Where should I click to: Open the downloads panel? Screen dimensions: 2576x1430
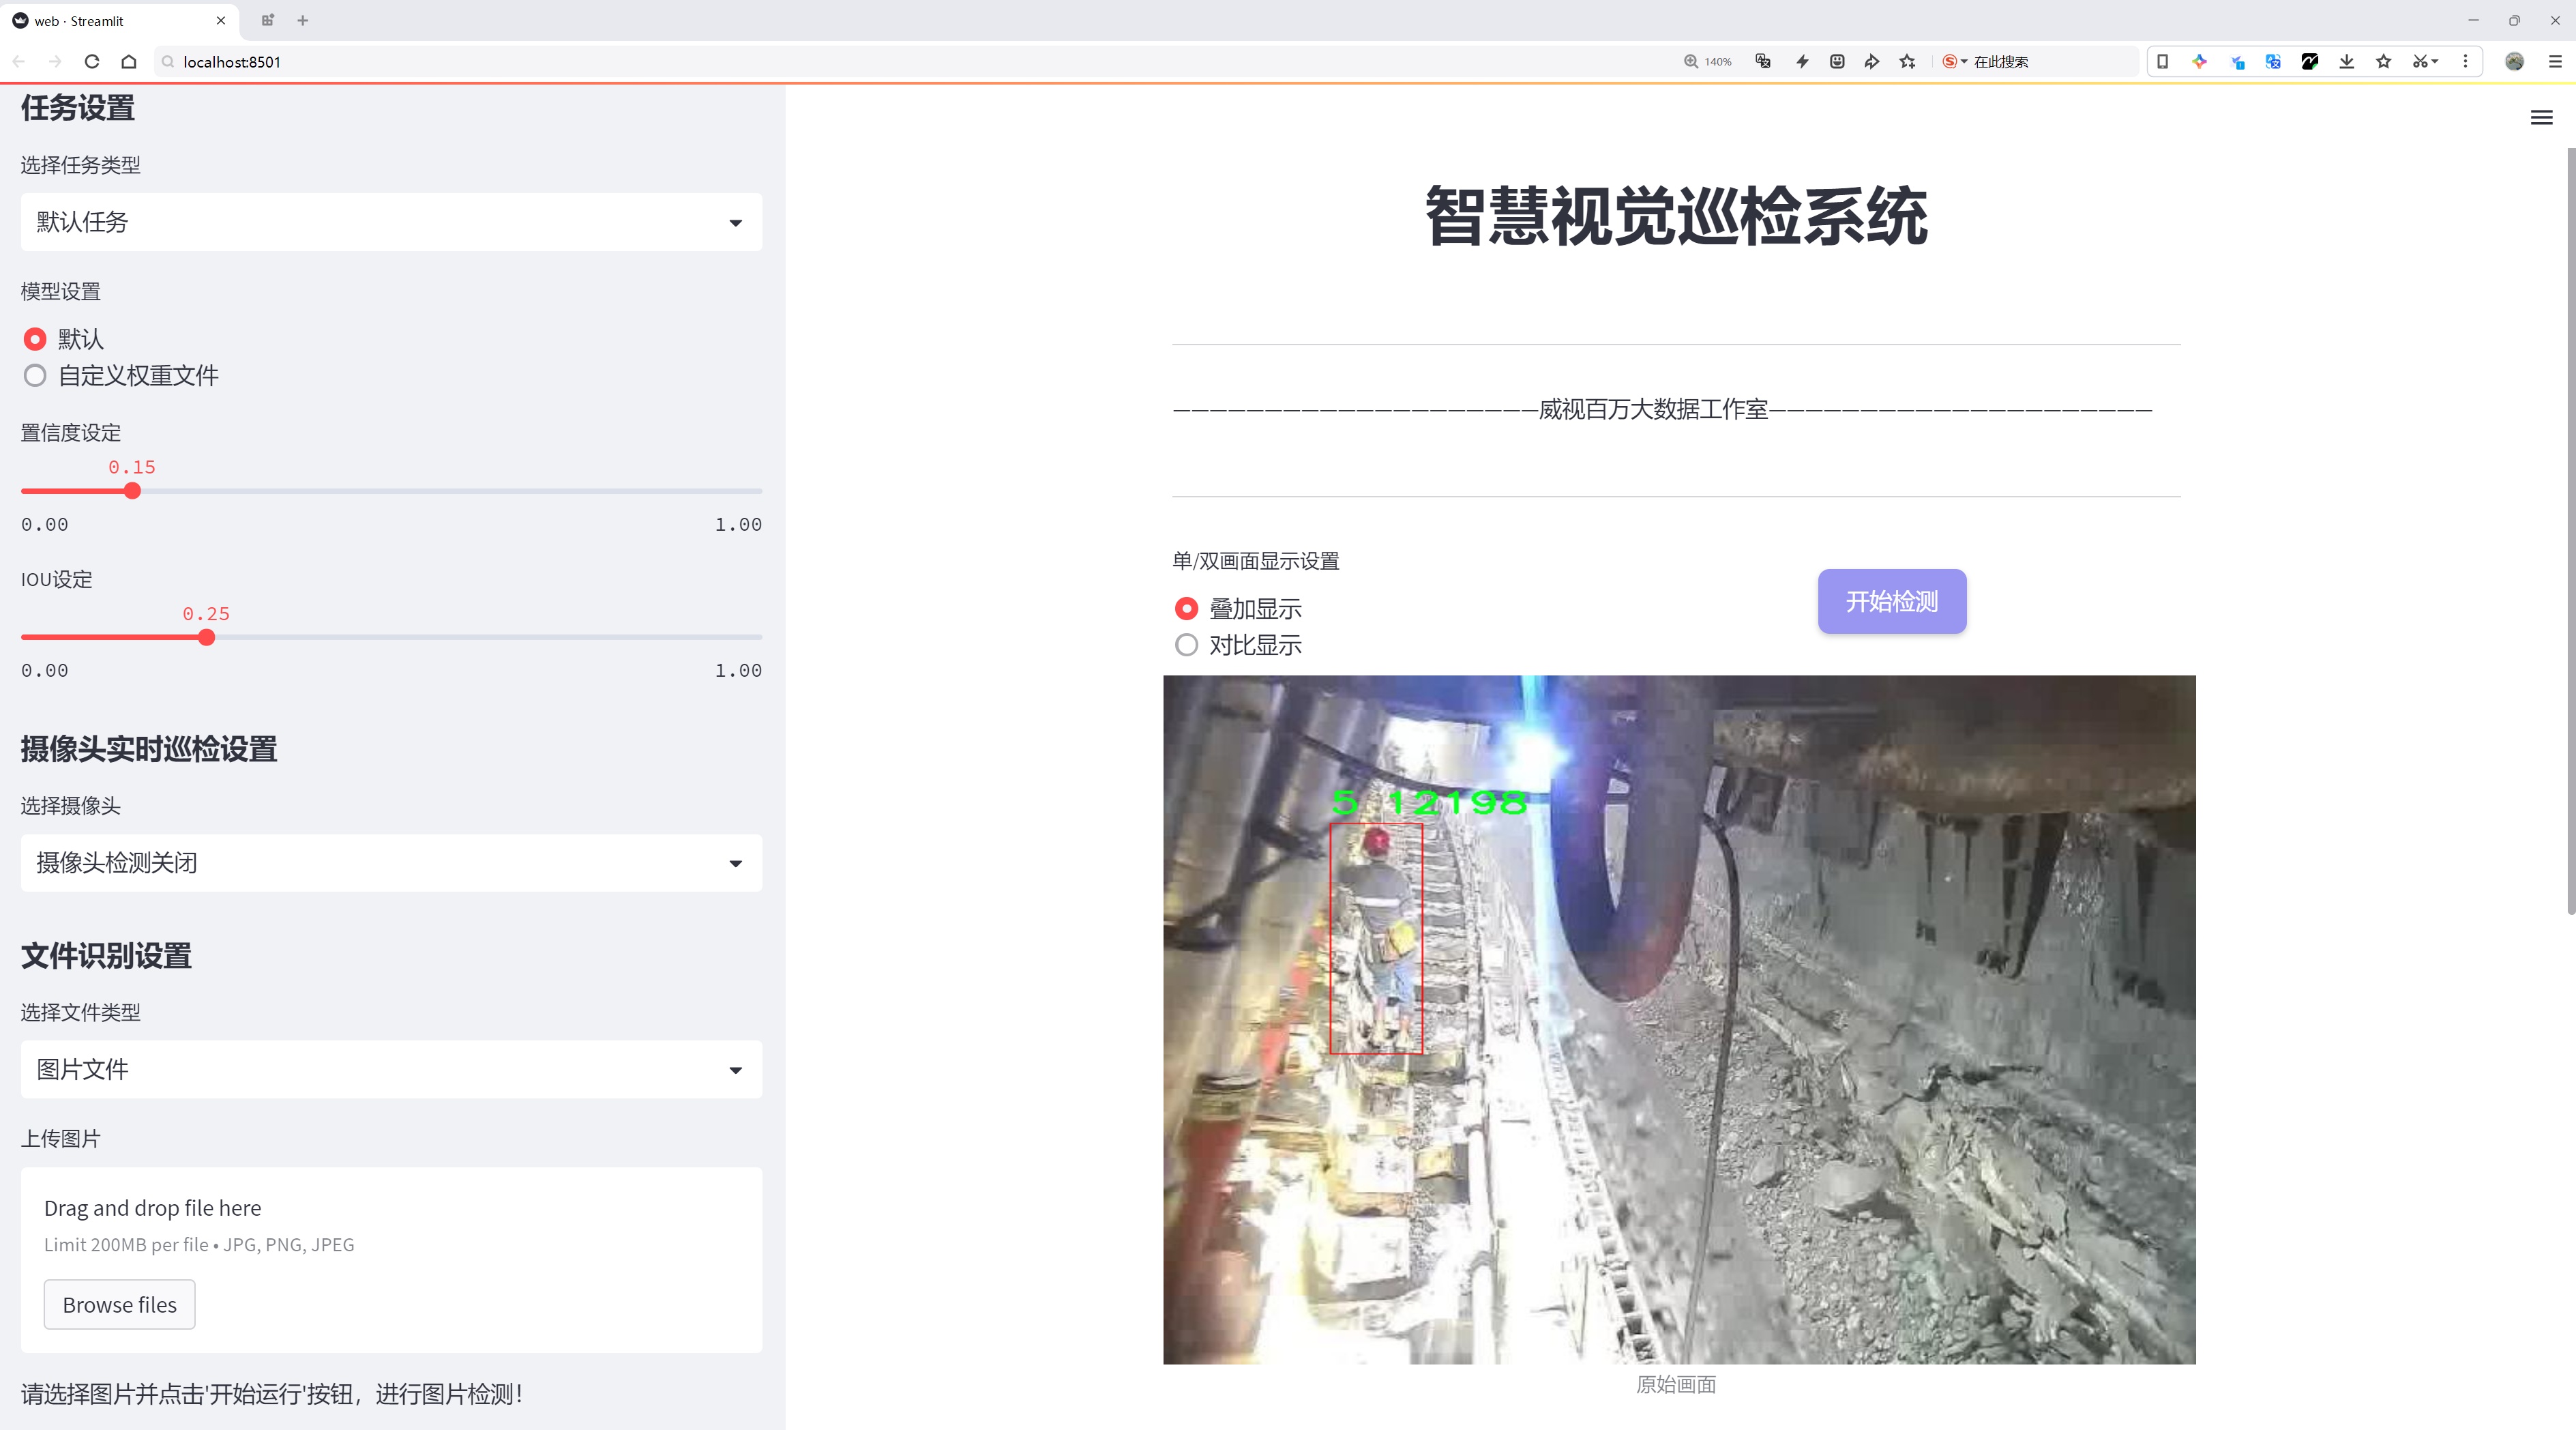[x=2347, y=62]
